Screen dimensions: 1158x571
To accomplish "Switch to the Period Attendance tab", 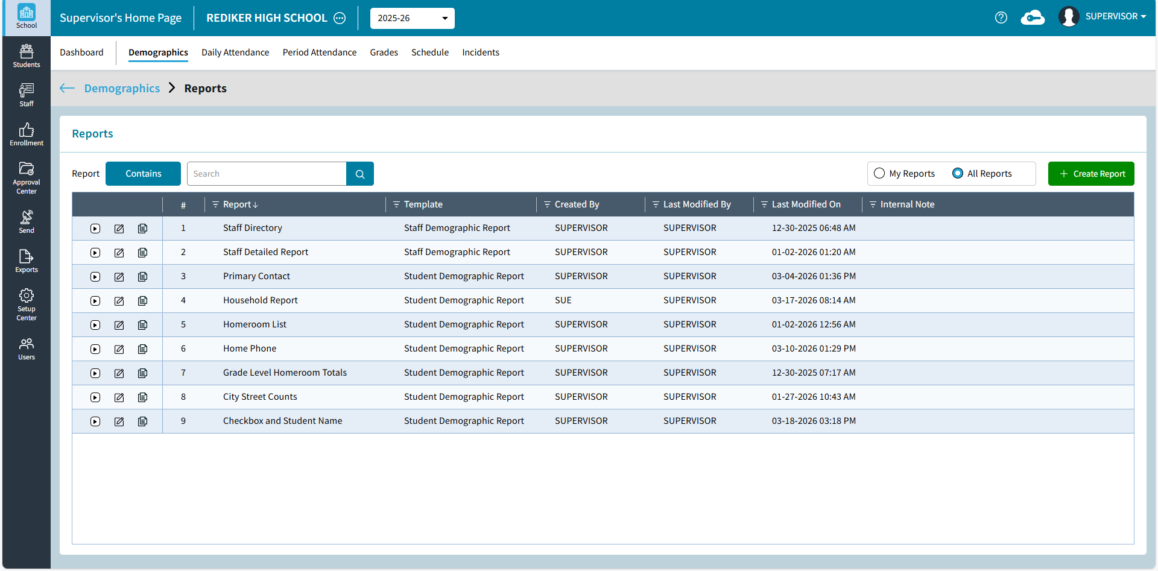I will pos(320,52).
